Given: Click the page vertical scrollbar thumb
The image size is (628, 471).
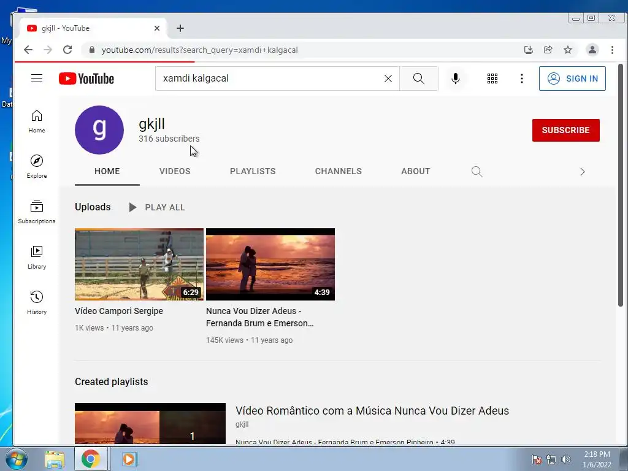Looking at the screenshot, I should point(621,185).
